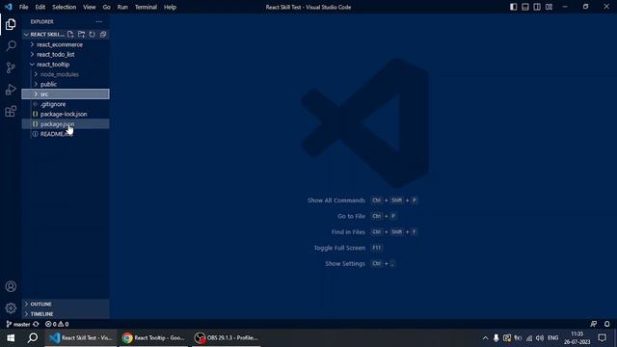
Task: Open the Run menu
Action: point(122,7)
